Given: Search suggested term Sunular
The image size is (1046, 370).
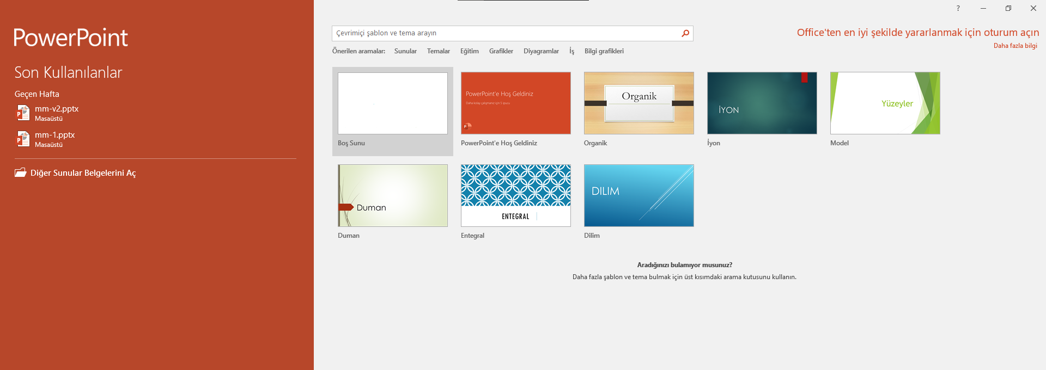Looking at the screenshot, I should (405, 51).
